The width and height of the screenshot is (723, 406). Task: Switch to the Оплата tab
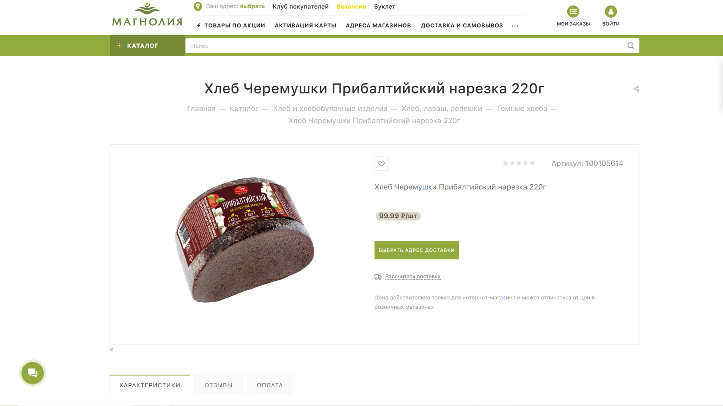click(270, 385)
